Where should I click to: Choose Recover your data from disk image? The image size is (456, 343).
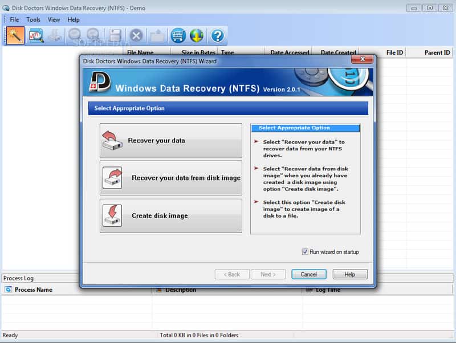pos(171,178)
